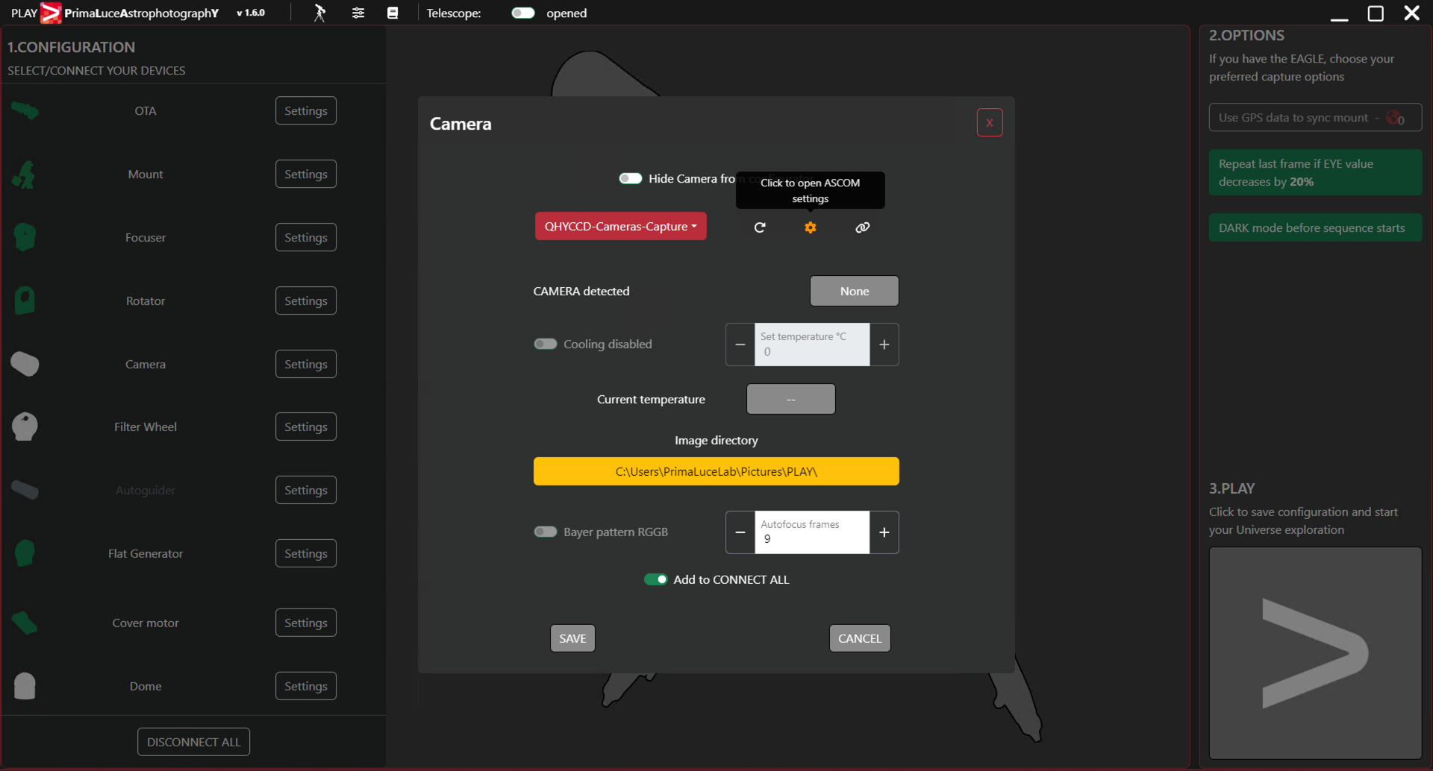Click the Current temperature value field
The image size is (1433, 771).
(791, 399)
